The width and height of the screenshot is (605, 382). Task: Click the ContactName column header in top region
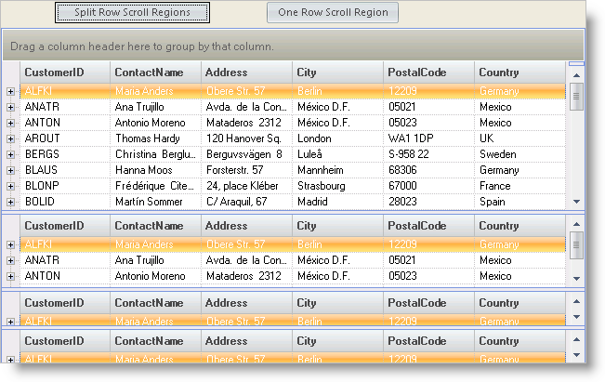[x=155, y=72]
